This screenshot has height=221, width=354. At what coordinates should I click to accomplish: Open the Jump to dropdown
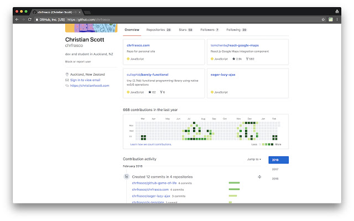[254, 159]
